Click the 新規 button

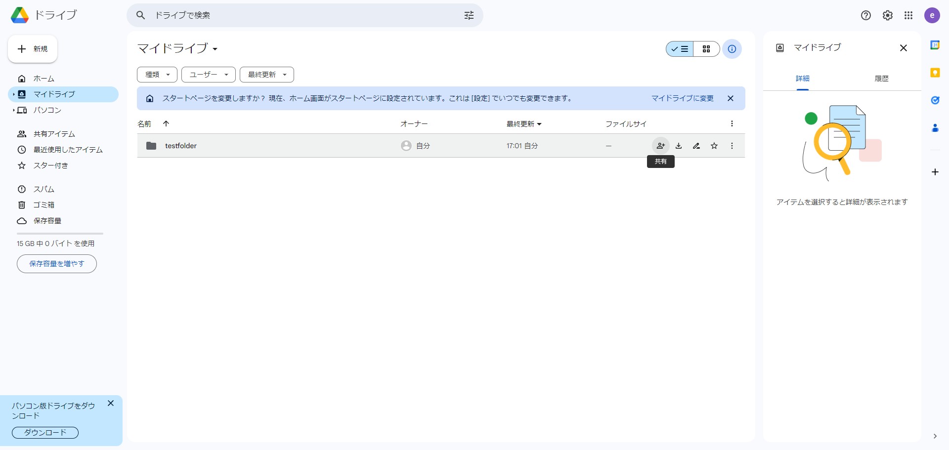click(33, 49)
